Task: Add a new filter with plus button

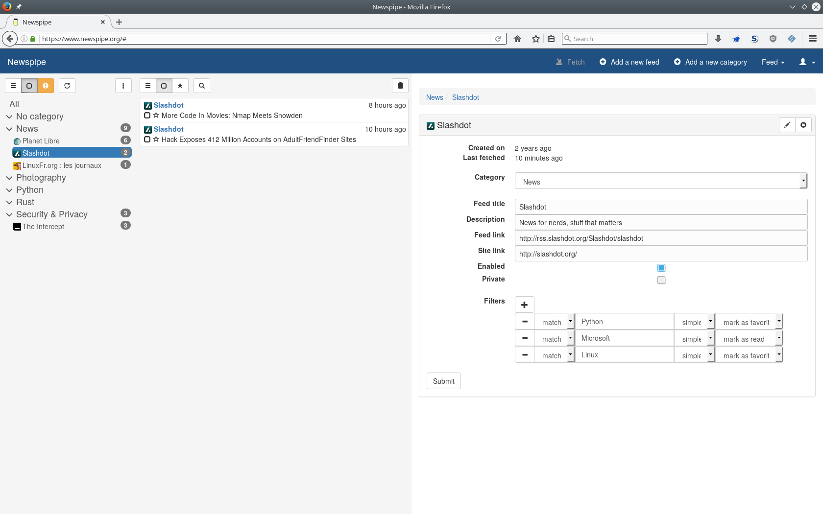Action: point(525,304)
